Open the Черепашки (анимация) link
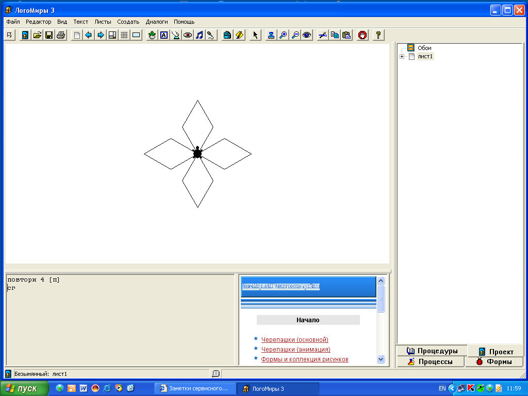Screen dimensions: 528x396 (x=295, y=350)
